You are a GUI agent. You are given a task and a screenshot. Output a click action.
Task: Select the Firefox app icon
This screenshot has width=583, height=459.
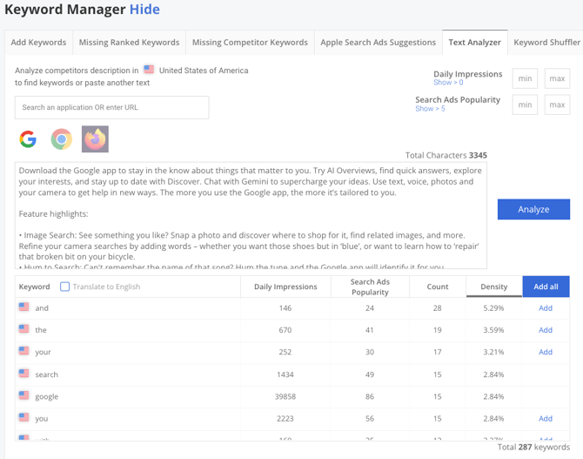pyautogui.click(x=95, y=139)
